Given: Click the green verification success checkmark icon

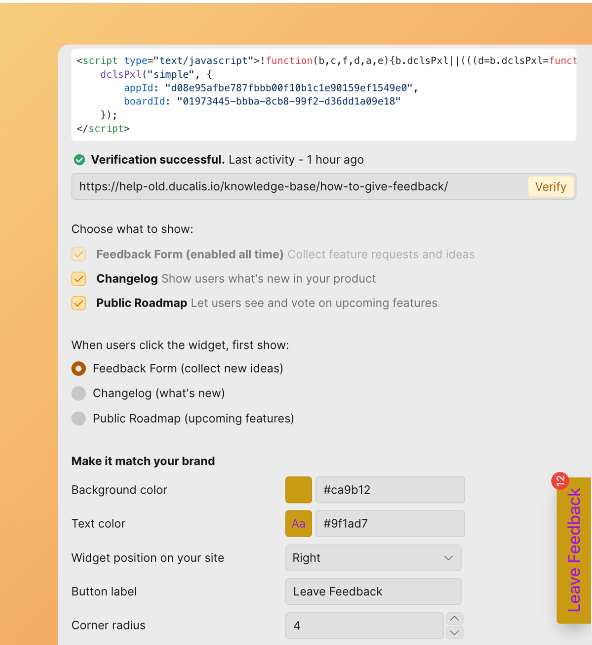Looking at the screenshot, I should (79, 160).
